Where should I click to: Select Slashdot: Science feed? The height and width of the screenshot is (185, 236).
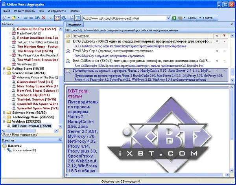(x=37, y=100)
